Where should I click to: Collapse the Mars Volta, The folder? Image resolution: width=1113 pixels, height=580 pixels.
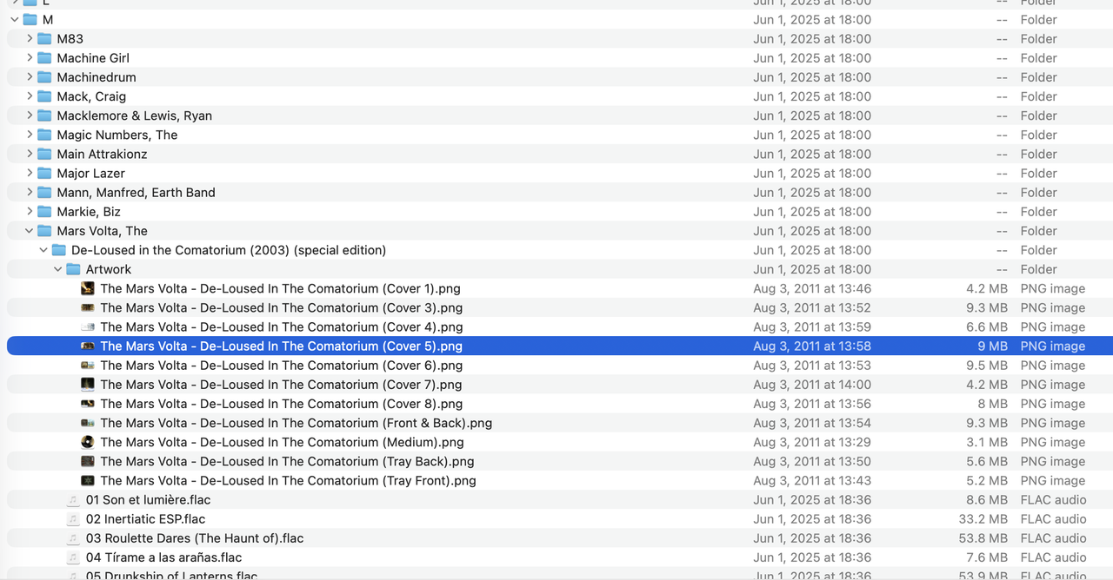(30, 230)
